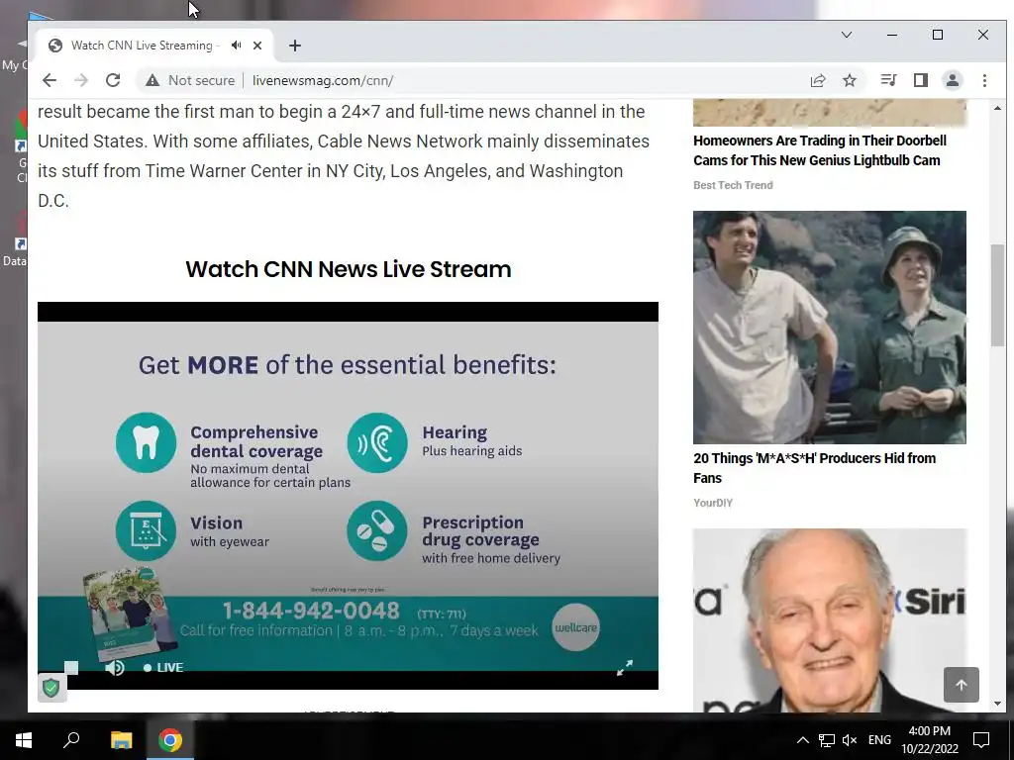Open Chrome side panel
Screen dimensions: 1014x760
point(921,80)
